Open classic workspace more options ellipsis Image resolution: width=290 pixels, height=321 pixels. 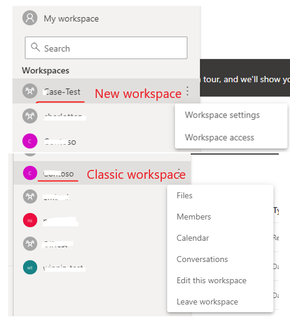pos(179,173)
